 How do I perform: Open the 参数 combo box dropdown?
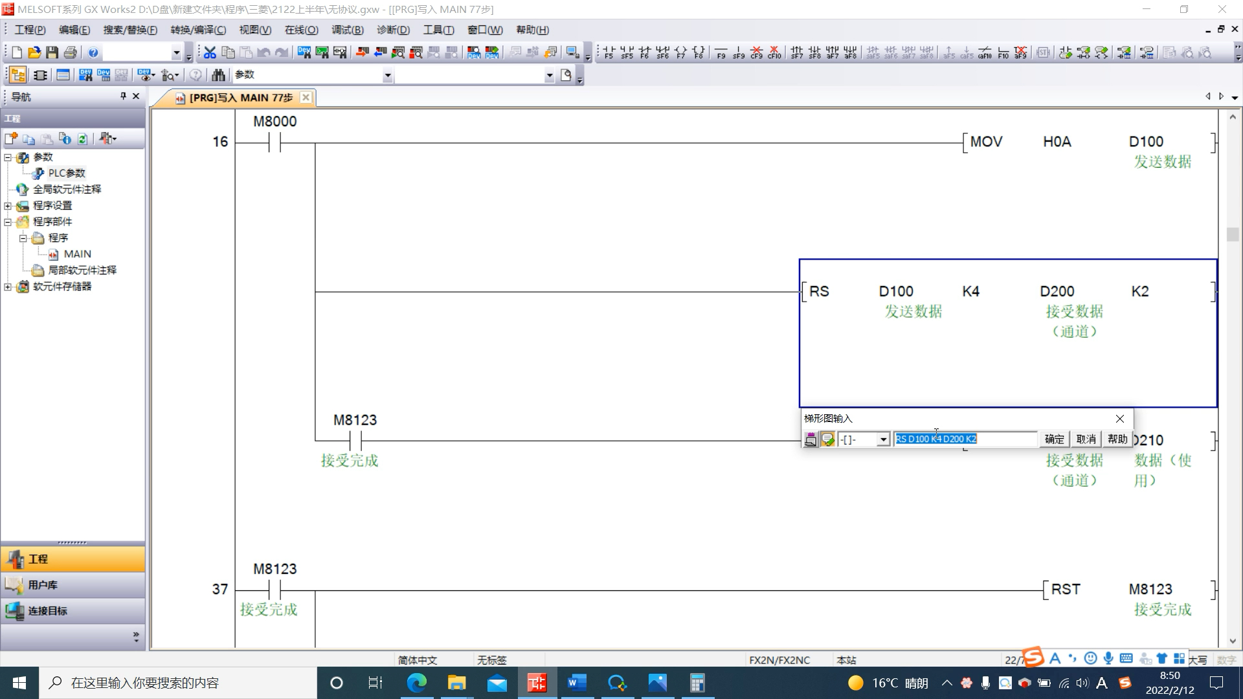(387, 76)
